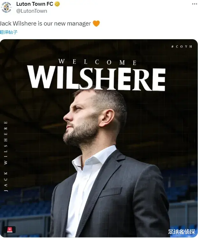Open the Luton Town FC profile avatar
This screenshot has width=198, height=238.
[x=6, y=7]
